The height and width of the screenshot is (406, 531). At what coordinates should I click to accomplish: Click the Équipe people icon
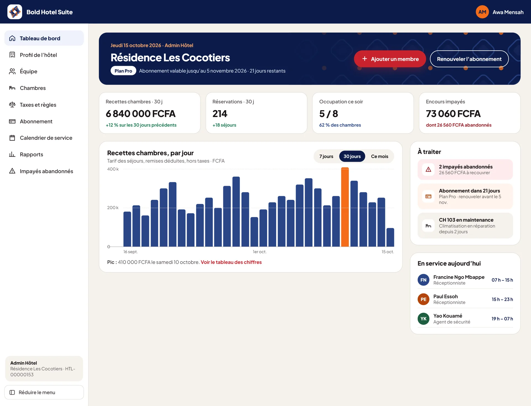(12, 71)
